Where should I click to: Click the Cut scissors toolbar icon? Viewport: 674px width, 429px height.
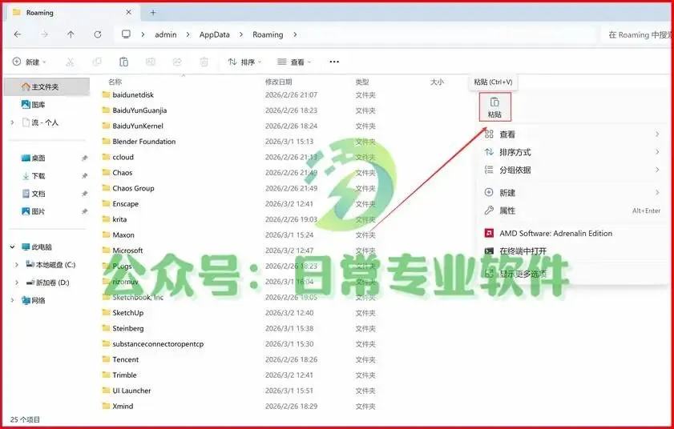tap(70, 62)
